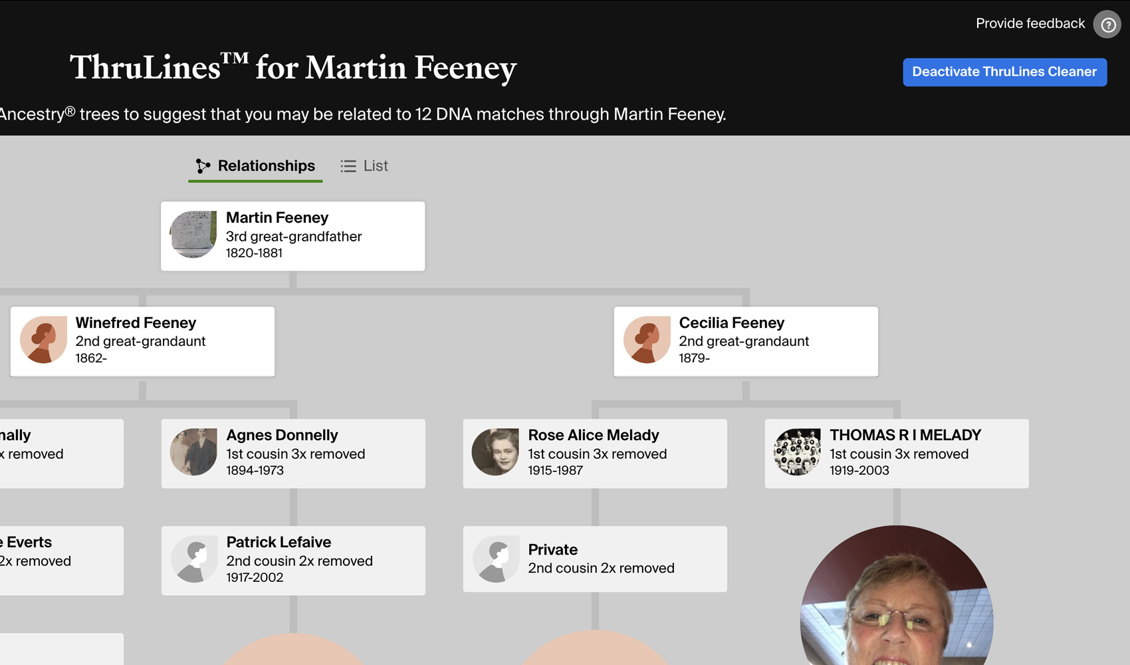Open the Patrick Lefaive name link
Image resolution: width=1130 pixels, height=665 pixels.
[x=279, y=542]
